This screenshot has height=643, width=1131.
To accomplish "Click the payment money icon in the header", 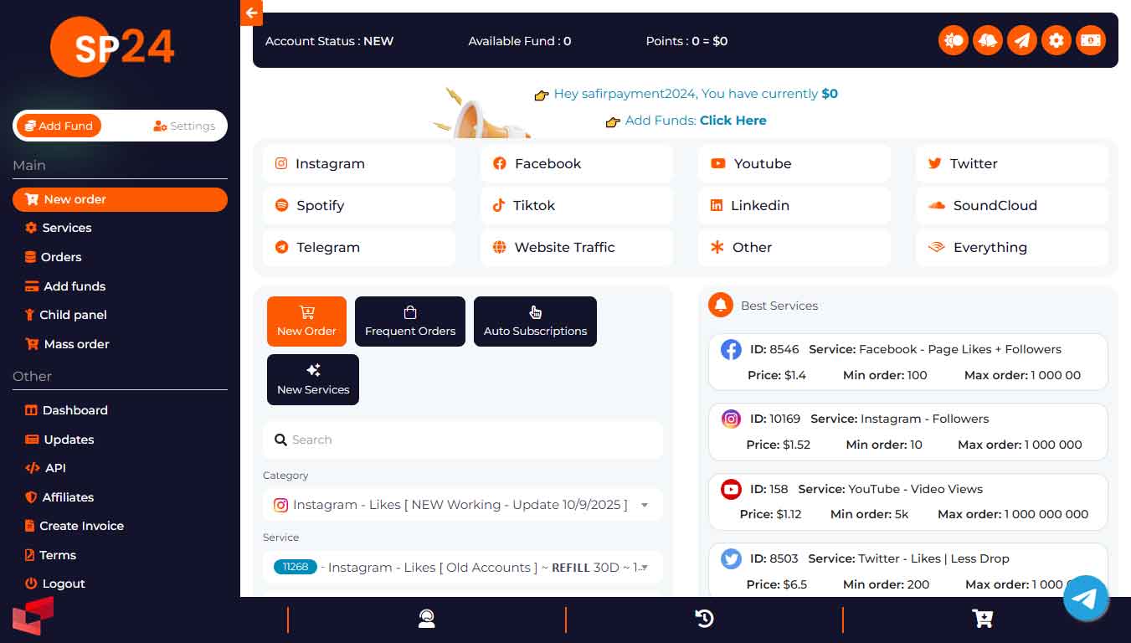I will (1091, 40).
